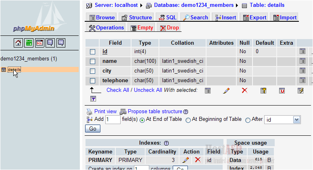Drop the PRIMARY index red X

coord(198,160)
